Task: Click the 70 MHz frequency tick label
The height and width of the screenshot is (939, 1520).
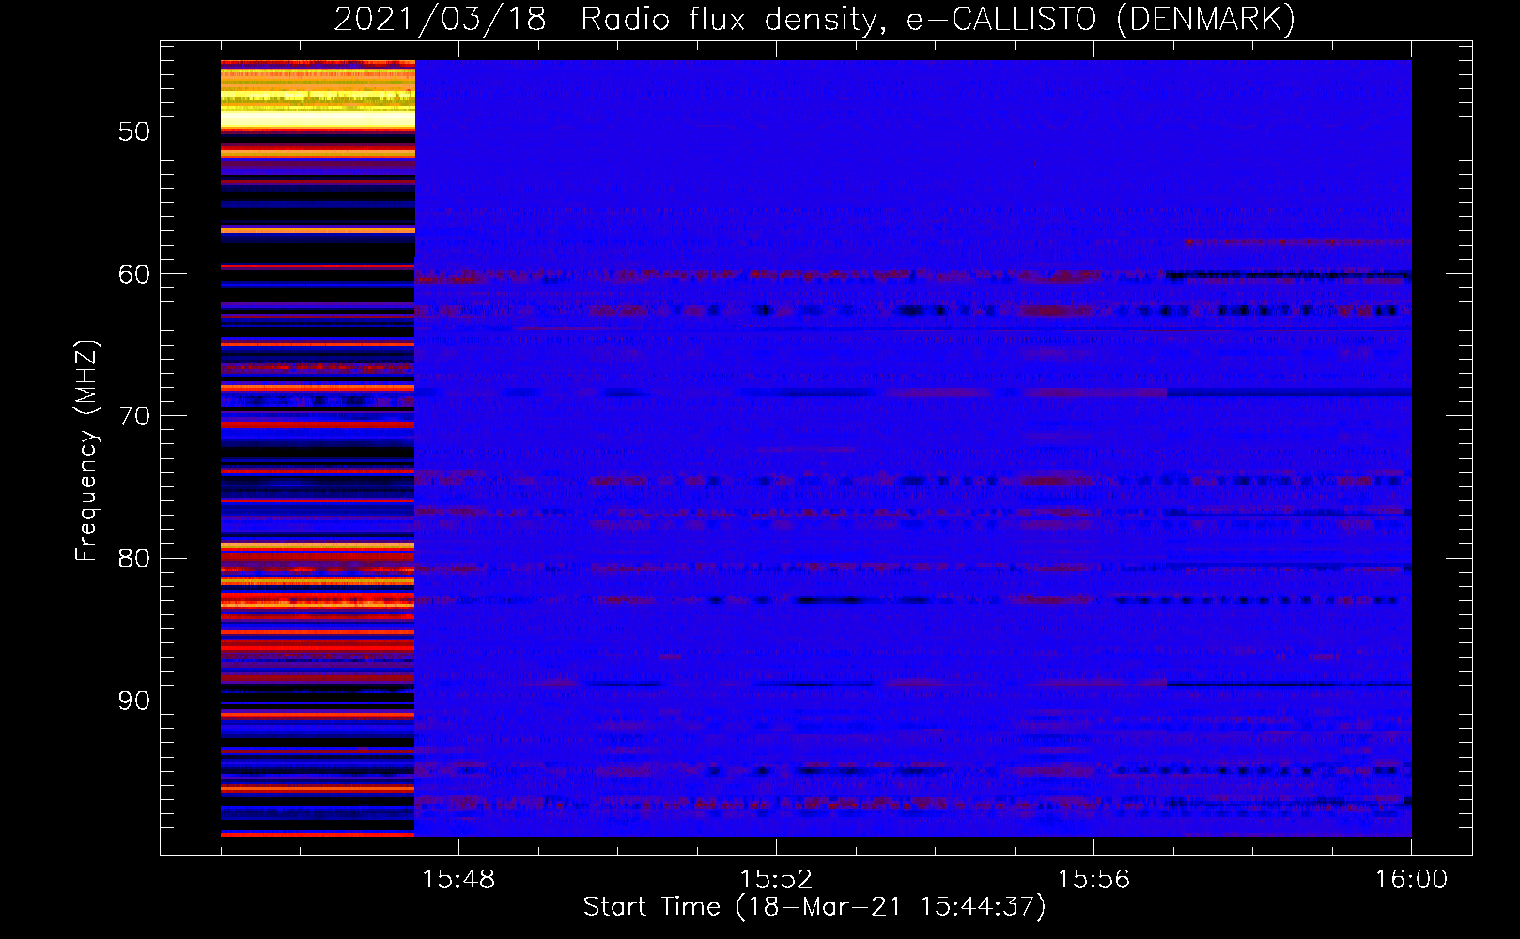Action: pyautogui.click(x=134, y=416)
